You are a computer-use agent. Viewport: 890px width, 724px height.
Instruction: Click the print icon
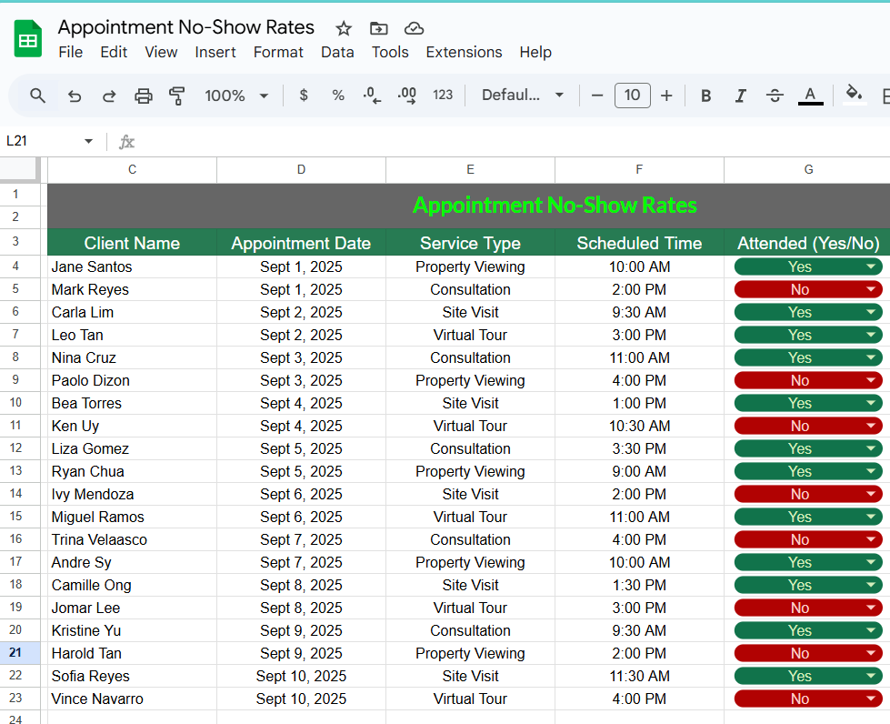pos(143,96)
